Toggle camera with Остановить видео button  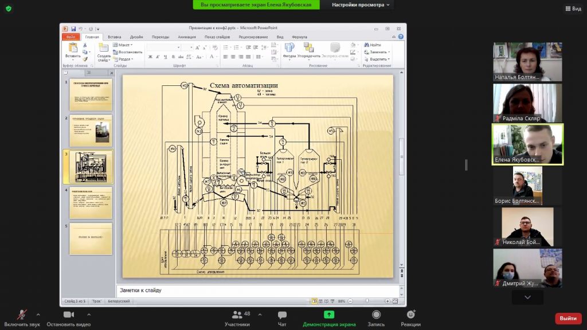point(69,315)
